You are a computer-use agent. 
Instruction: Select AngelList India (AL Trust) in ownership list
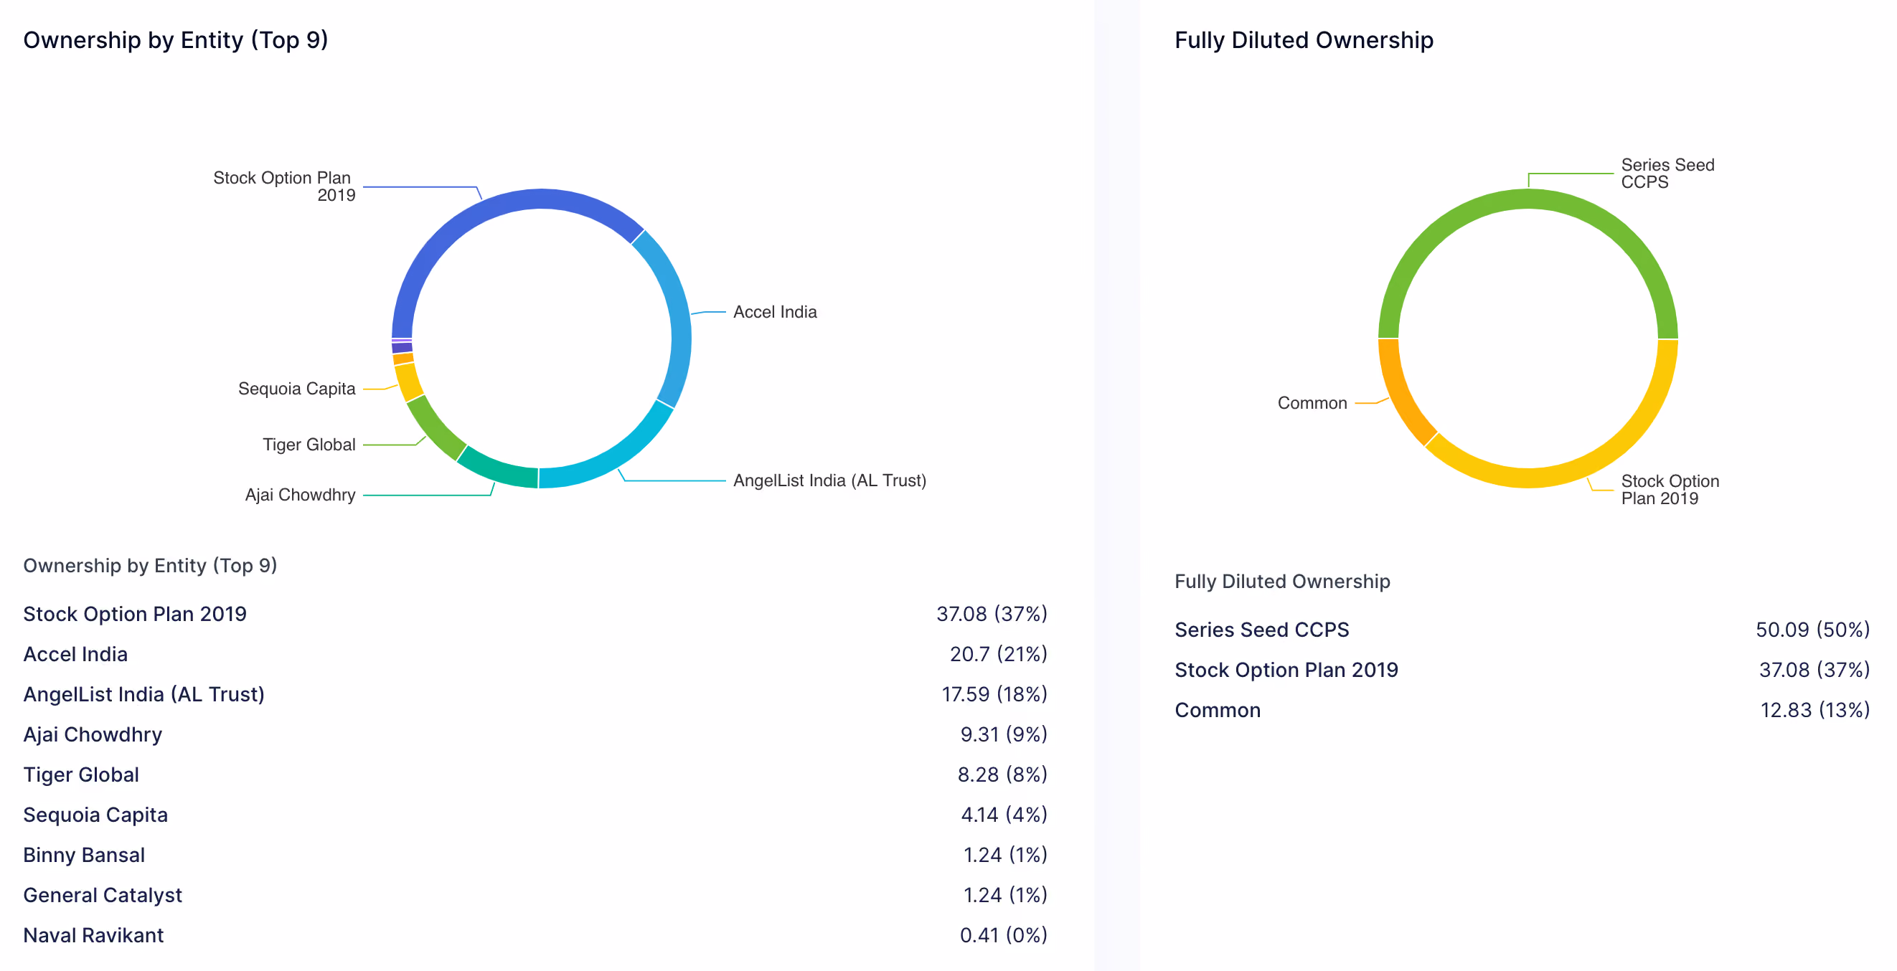(x=143, y=694)
